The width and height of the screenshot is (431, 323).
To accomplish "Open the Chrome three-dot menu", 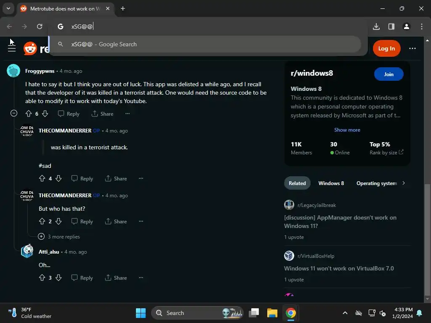I will tap(422, 26).
